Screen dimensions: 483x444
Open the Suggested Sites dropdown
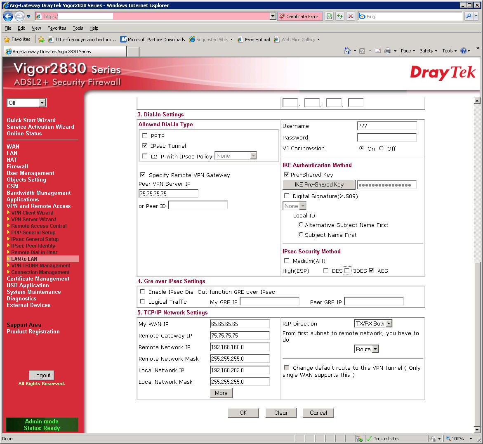coord(211,40)
